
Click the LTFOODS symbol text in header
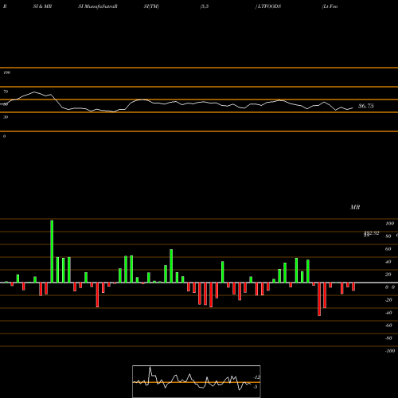click(269, 6)
